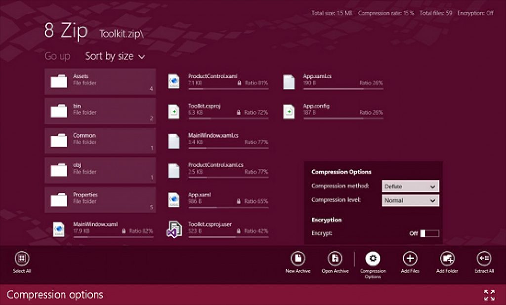Click the App.config ratio progress bar

343,118
